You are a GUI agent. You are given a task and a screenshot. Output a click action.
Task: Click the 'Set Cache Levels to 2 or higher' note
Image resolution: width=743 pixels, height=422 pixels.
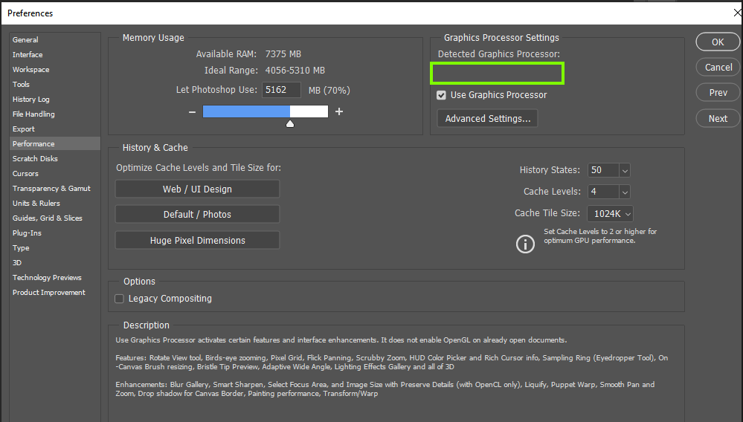tap(600, 236)
